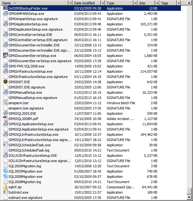
Task: Open the Size column dropdown arrow
Action: pyautogui.click(x=157, y=3)
